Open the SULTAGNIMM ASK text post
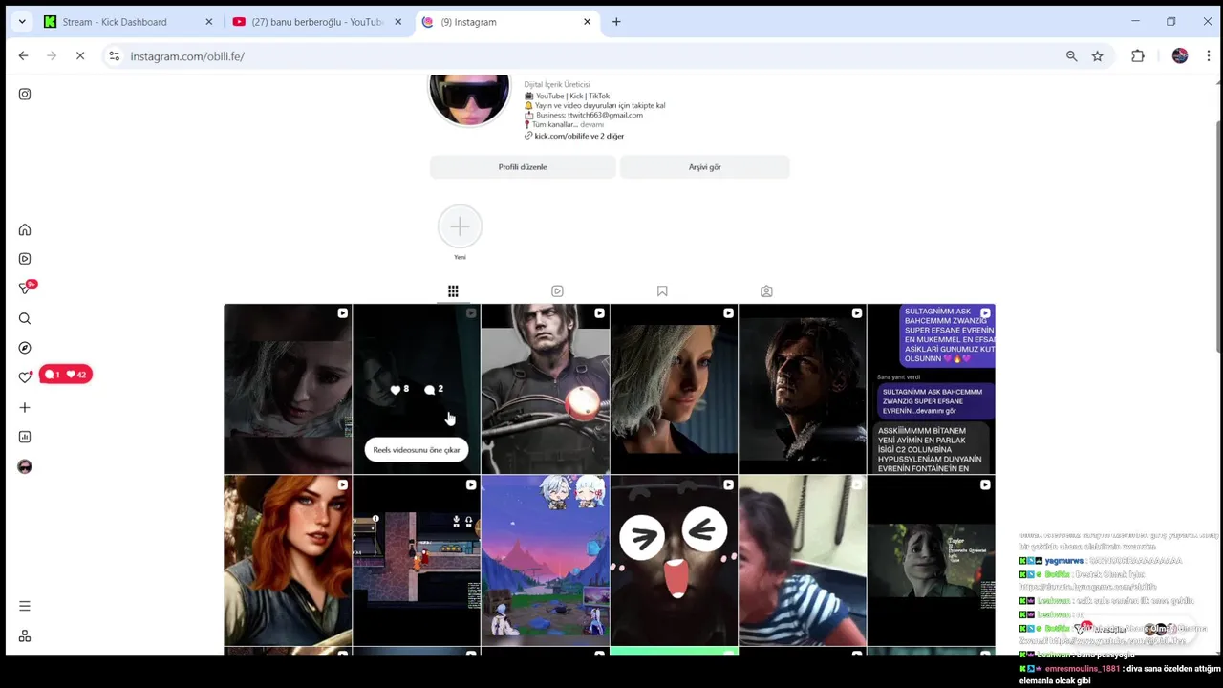Image resolution: width=1223 pixels, height=688 pixels. (931, 389)
